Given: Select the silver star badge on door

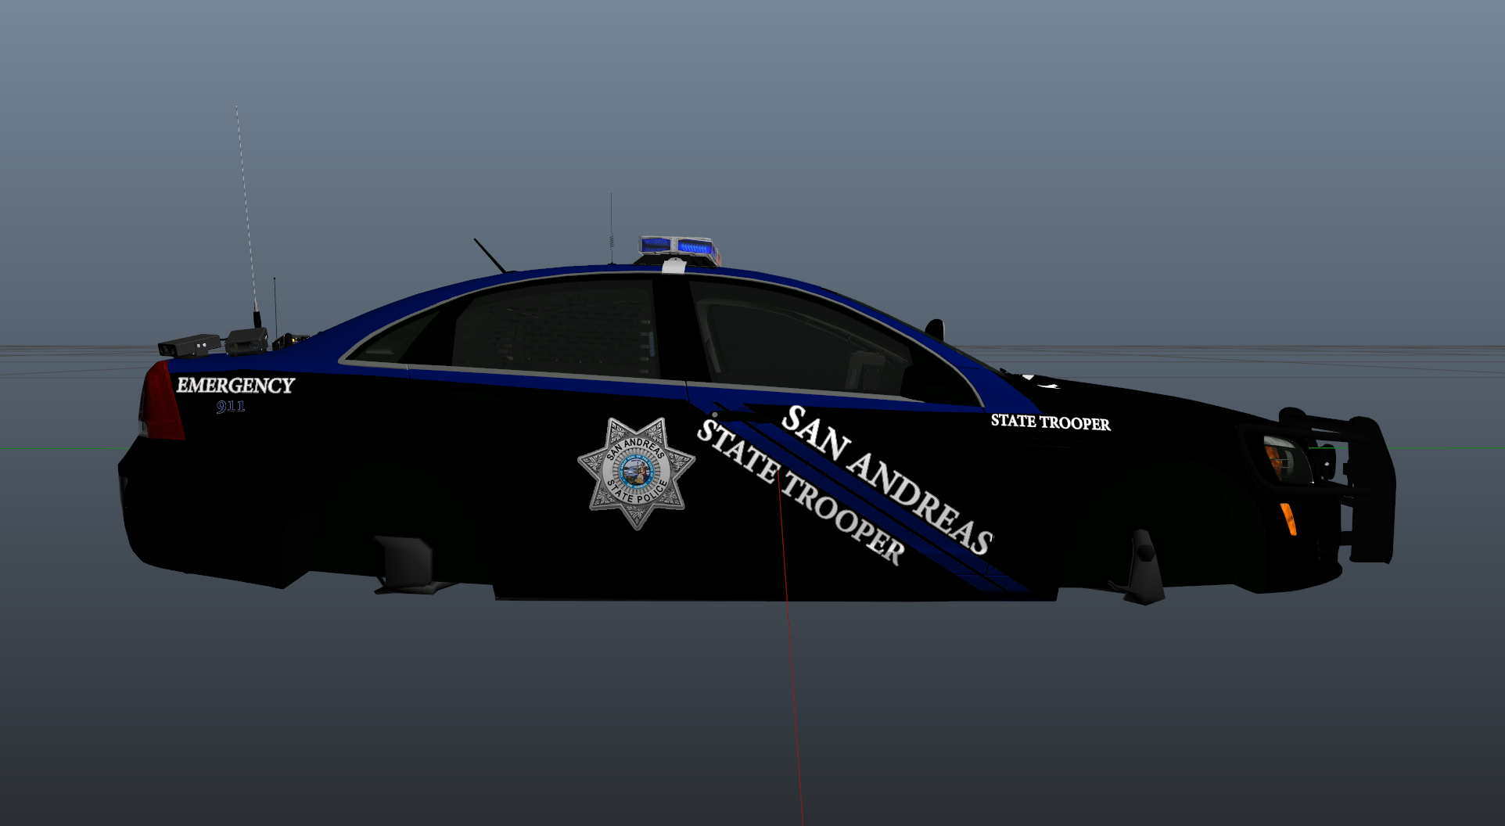Looking at the screenshot, I should click(x=636, y=472).
